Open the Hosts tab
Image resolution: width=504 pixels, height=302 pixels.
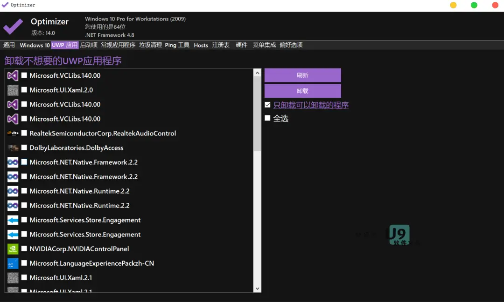coord(201,45)
